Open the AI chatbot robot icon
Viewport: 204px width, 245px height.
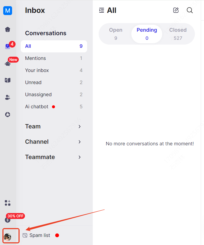[x=8, y=64]
